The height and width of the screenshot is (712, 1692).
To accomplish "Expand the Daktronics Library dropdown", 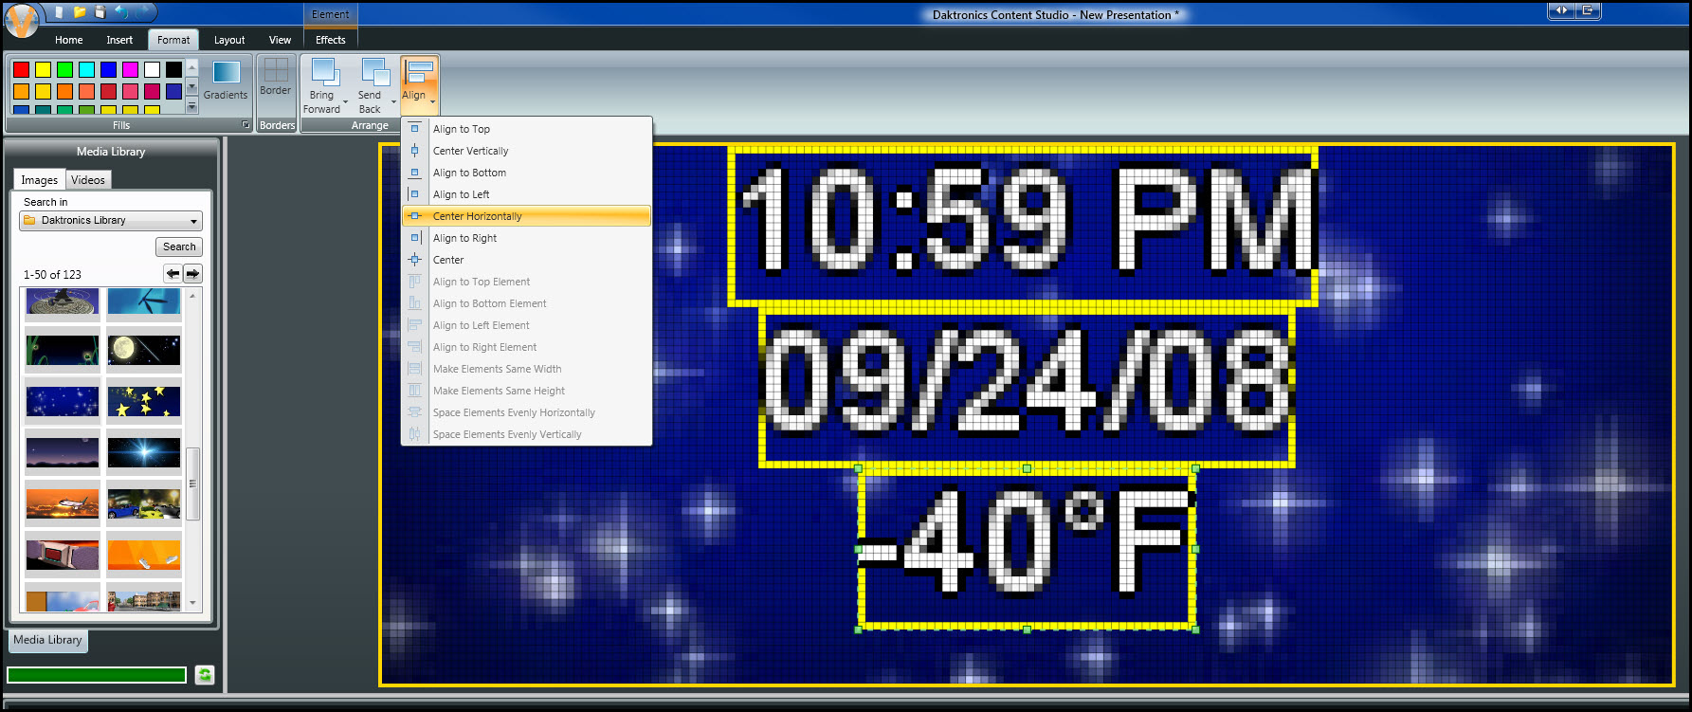I will click(193, 221).
